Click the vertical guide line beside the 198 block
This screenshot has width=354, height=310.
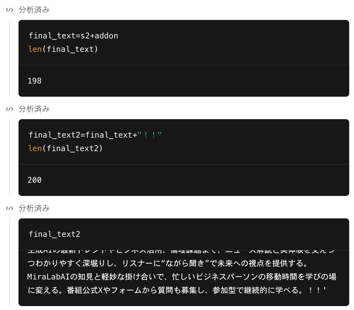click(10, 58)
